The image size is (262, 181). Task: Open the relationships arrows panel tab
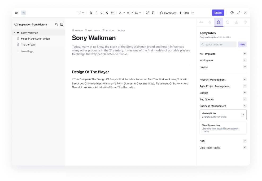(x=210, y=22)
